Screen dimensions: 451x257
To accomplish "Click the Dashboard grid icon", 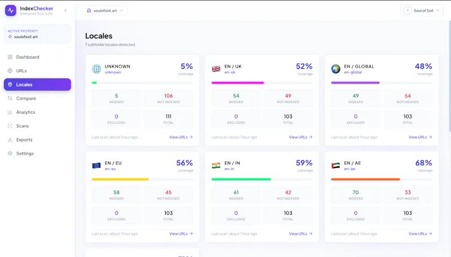I will [10, 57].
